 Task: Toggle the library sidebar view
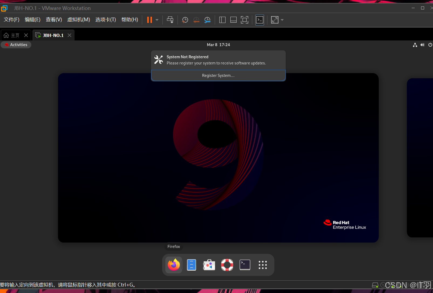click(222, 20)
